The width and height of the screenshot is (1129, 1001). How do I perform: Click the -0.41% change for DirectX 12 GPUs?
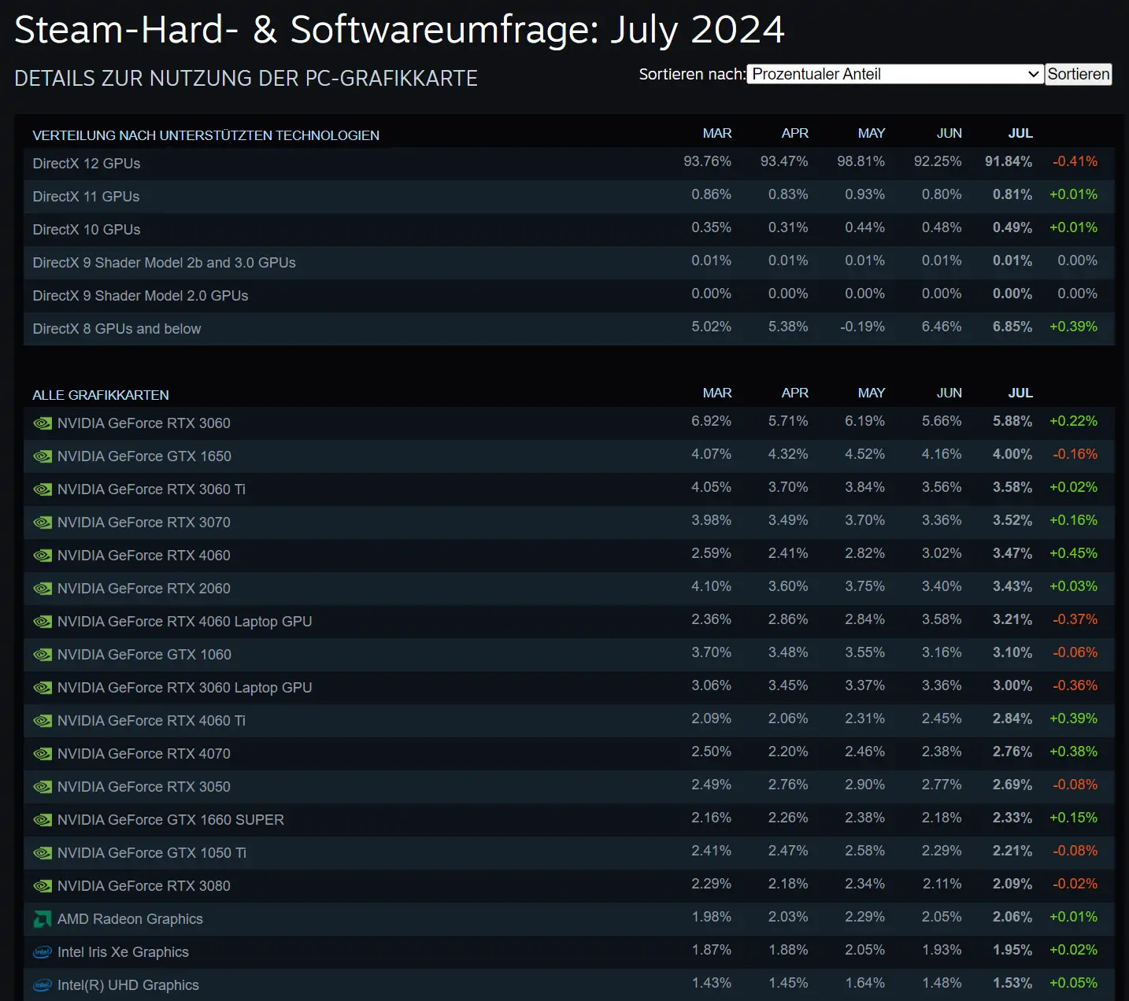(x=1075, y=161)
